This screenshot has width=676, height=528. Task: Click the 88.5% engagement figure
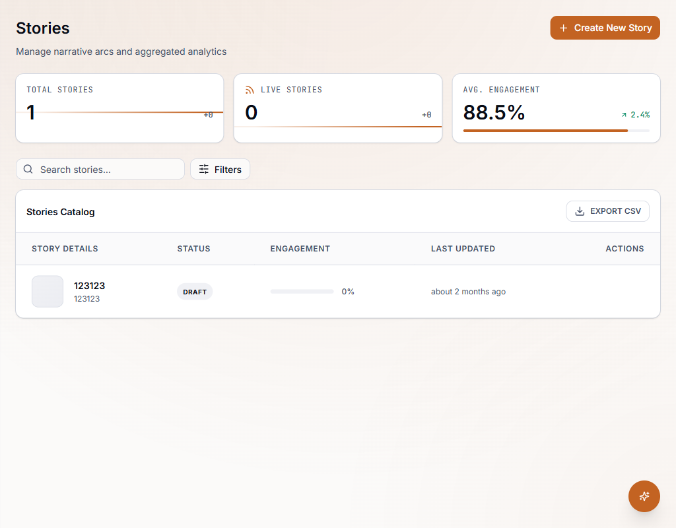(x=494, y=112)
